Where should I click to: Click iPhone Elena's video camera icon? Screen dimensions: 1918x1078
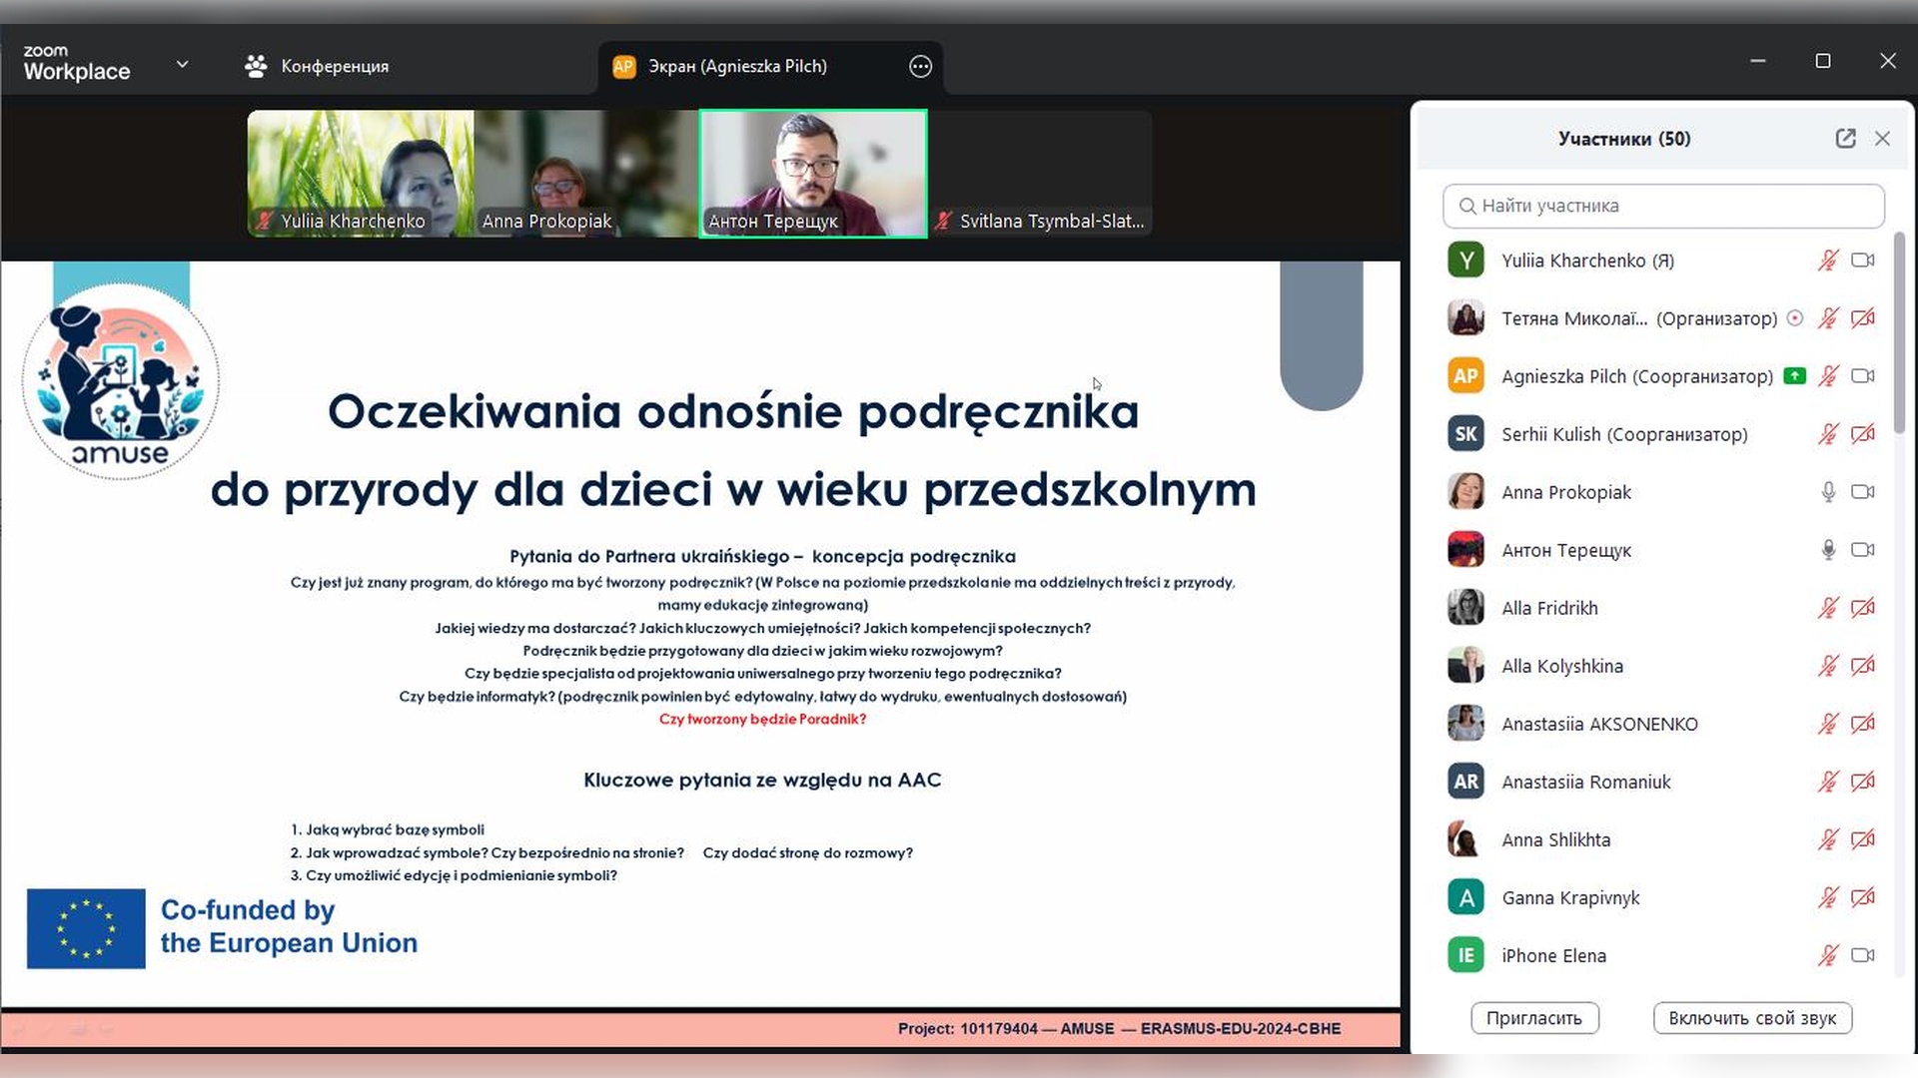pos(1862,955)
